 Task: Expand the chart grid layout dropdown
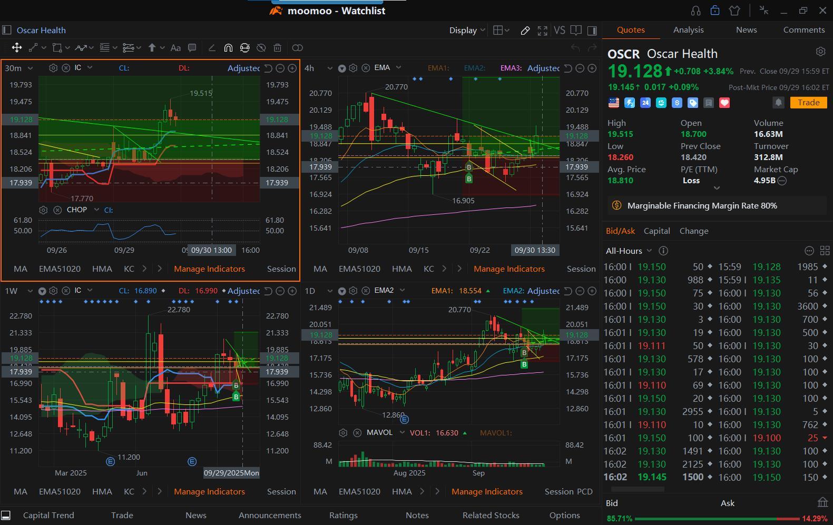[x=501, y=31]
